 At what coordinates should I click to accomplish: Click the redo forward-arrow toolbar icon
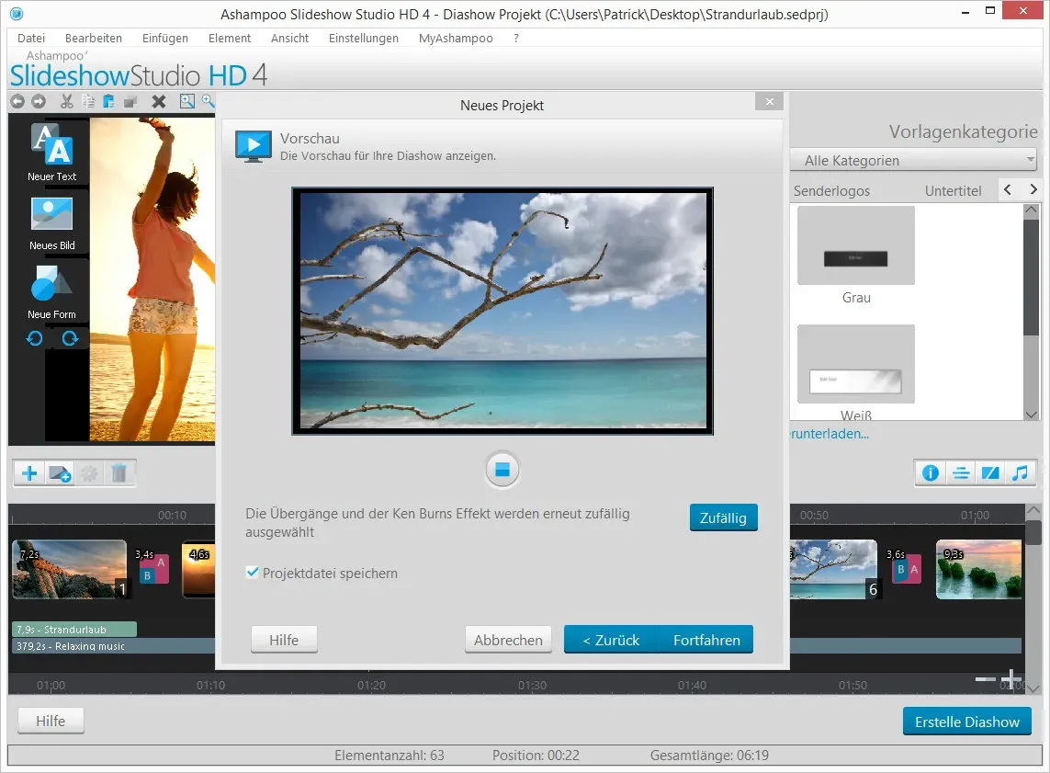[x=39, y=101]
